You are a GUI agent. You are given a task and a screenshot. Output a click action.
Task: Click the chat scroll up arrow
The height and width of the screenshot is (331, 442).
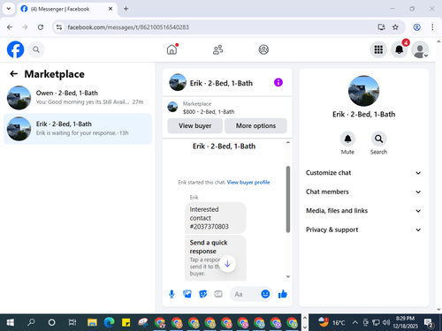tap(288, 142)
